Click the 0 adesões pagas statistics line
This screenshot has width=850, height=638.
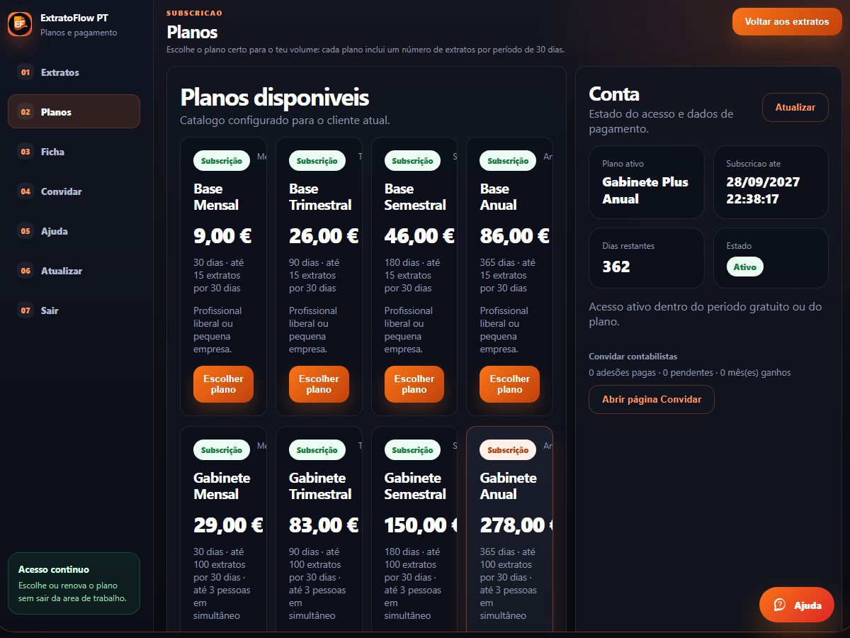click(690, 373)
